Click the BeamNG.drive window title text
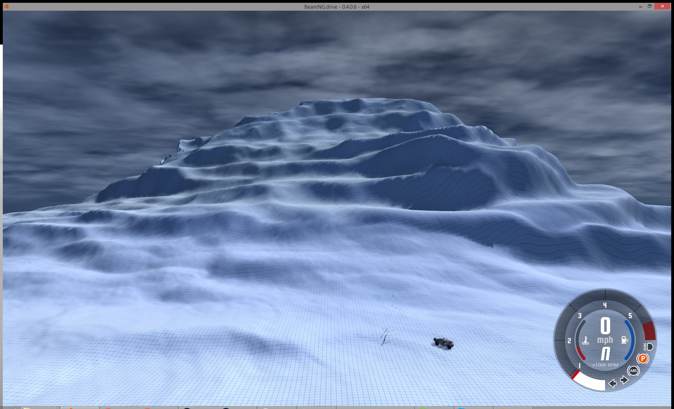This screenshot has height=409, width=674. point(337,7)
